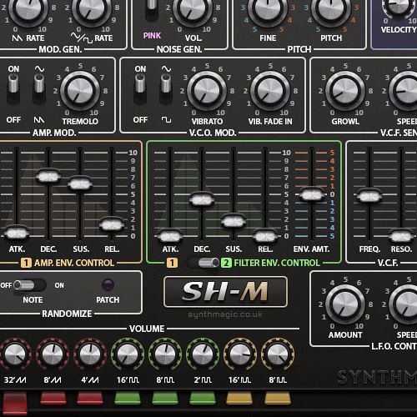Click the Amp Env attack slider handle
The height and width of the screenshot is (417, 417).
pyautogui.click(x=17, y=233)
